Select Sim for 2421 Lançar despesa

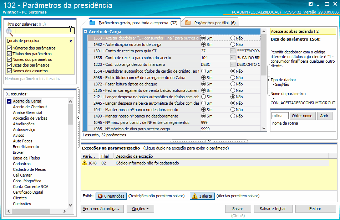pyautogui.click(x=203, y=97)
